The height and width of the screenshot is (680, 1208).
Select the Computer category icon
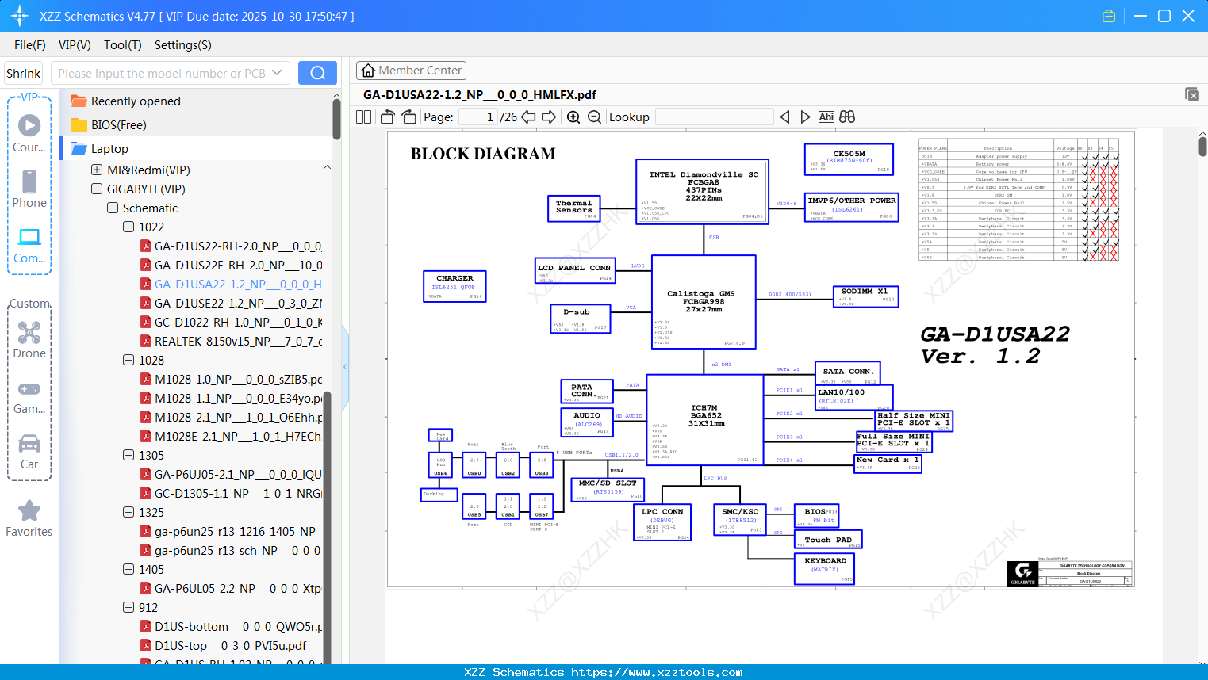coord(29,245)
